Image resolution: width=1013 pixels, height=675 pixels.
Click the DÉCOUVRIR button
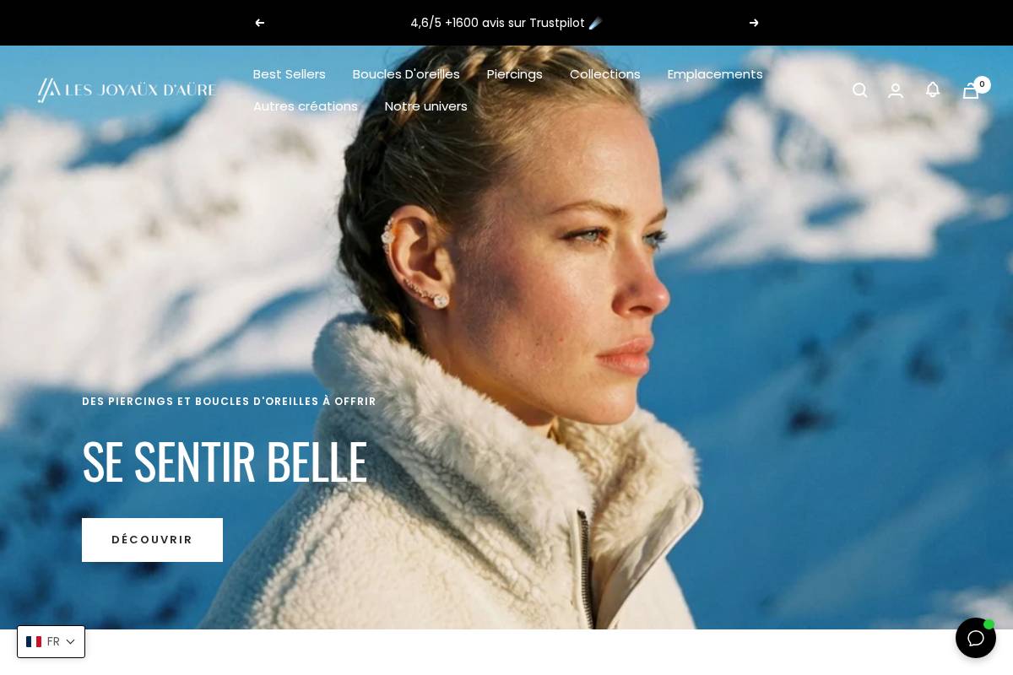point(152,540)
